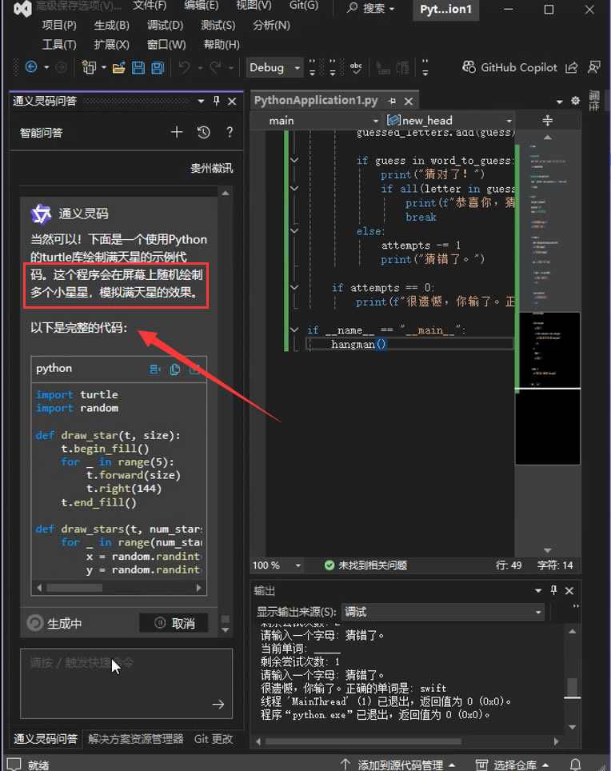Collapse the else block in editor

tap(294, 230)
